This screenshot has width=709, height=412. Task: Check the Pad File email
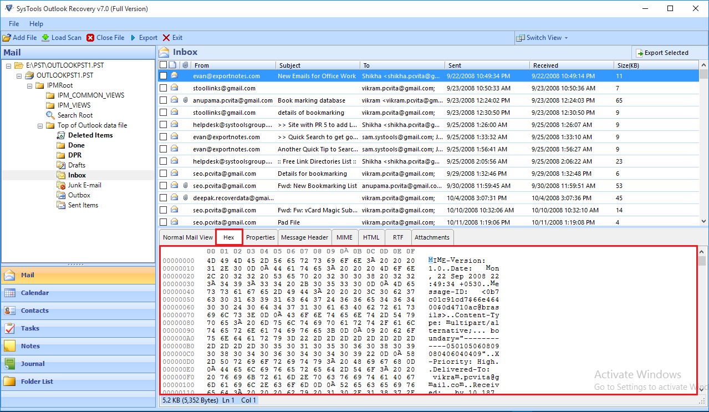point(163,222)
